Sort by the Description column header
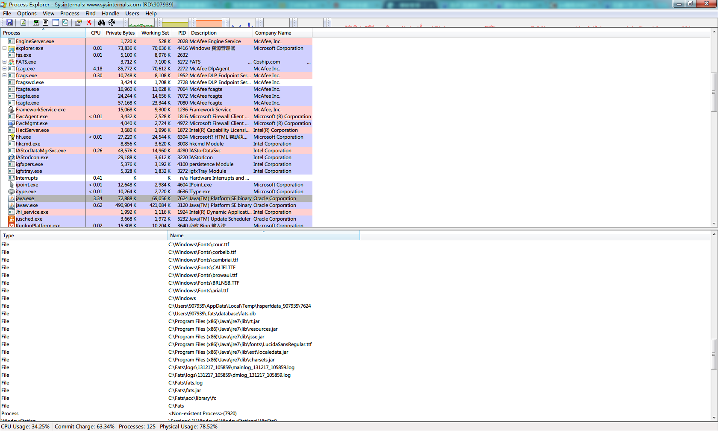The image size is (718, 431). pyautogui.click(x=221, y=33)
